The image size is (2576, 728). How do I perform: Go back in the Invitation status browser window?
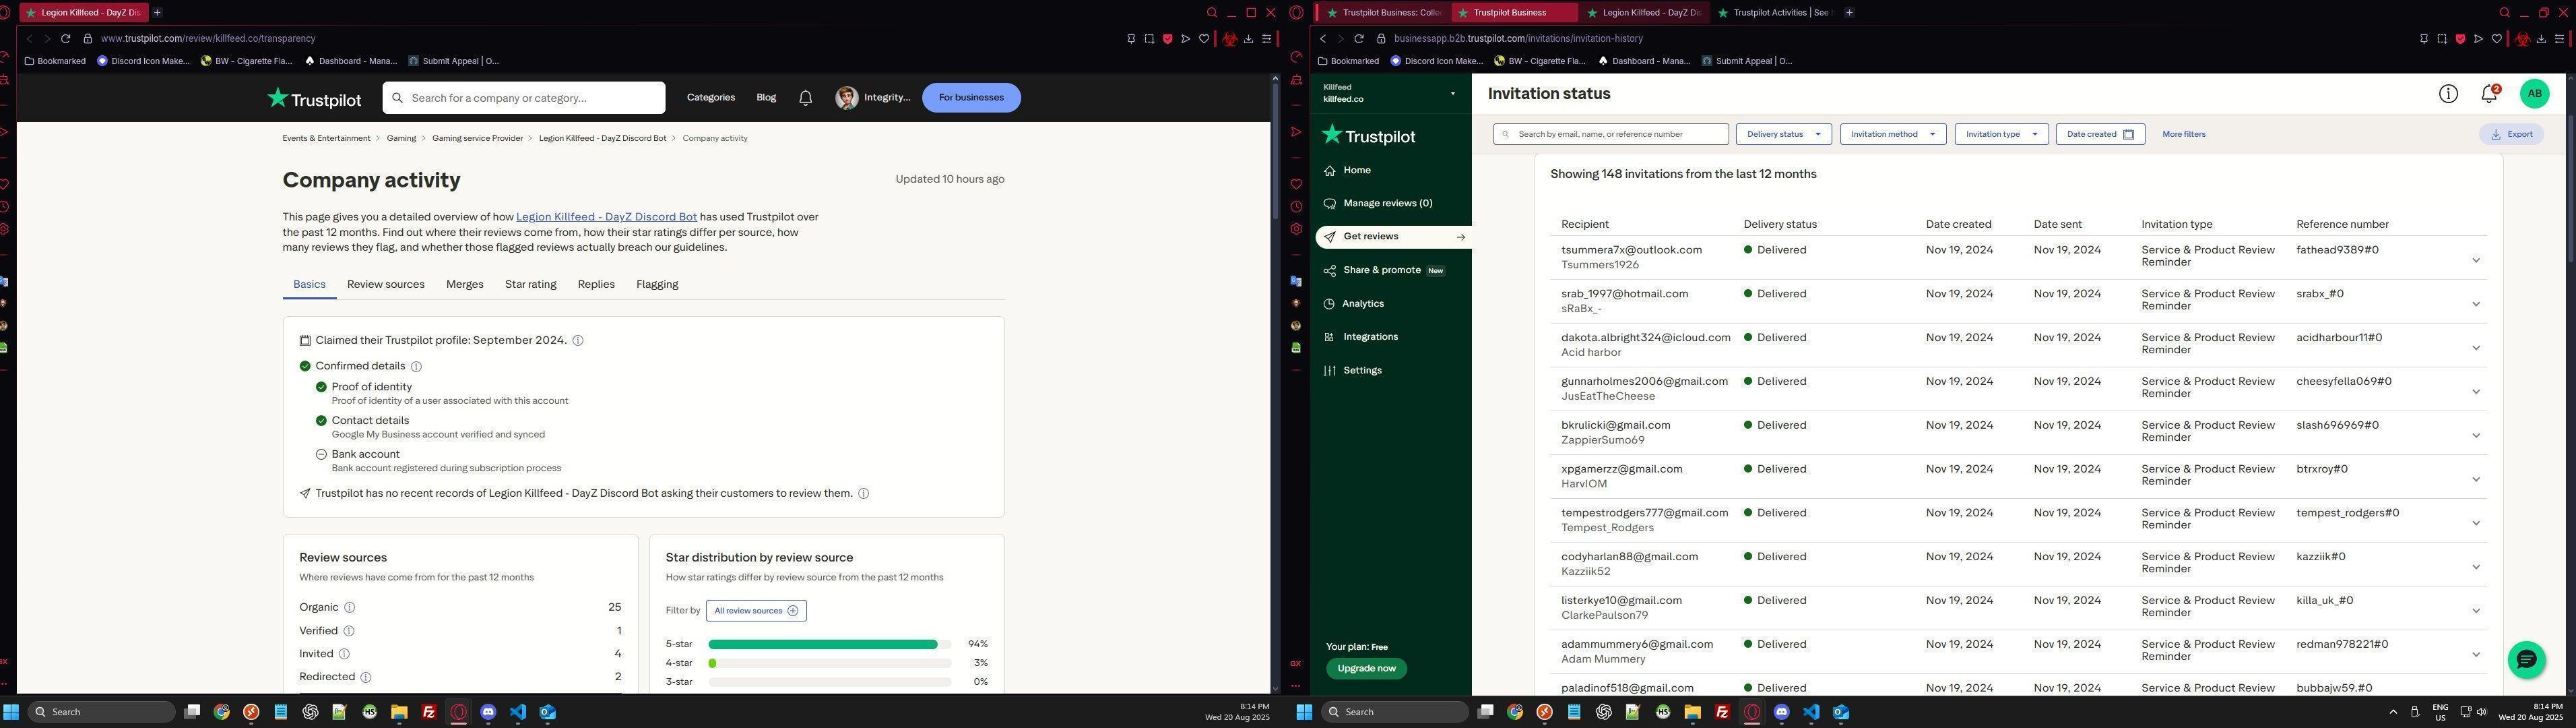coord(1323,39)
